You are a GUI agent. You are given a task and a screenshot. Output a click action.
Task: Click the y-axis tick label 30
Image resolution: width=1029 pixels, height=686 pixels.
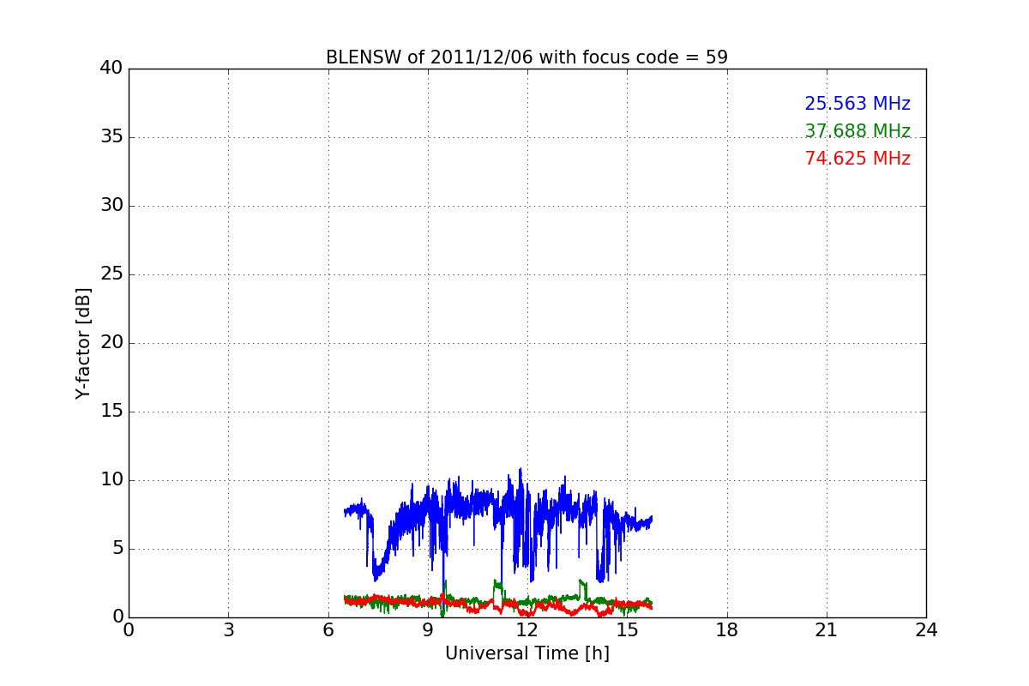point(111,206)
